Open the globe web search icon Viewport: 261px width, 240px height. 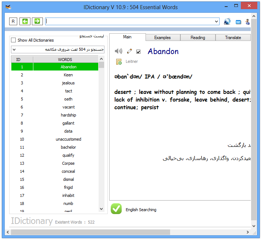(227, 22)
